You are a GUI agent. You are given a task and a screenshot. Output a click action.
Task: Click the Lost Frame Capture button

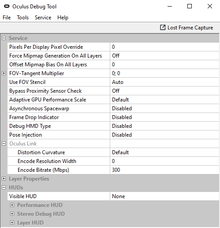coord(186,28)
